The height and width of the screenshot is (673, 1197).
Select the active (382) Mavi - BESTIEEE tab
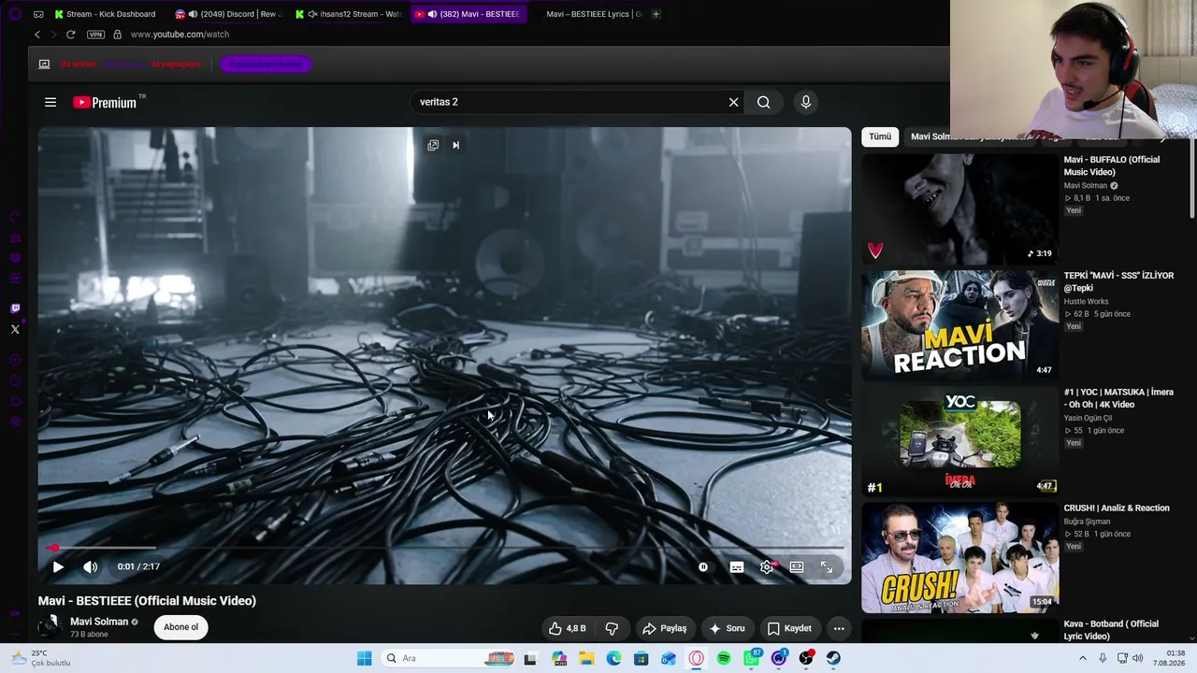tap(468, 14)
